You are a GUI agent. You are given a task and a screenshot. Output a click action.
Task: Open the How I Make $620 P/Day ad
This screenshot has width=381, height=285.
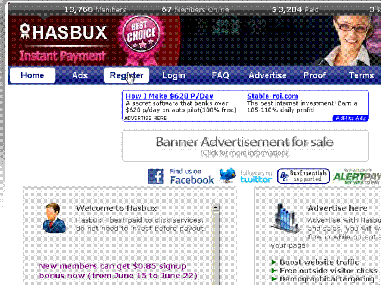169,96
